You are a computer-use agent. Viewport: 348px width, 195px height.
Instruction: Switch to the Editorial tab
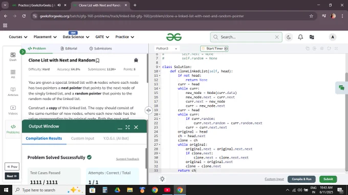(x=69, y=48)
